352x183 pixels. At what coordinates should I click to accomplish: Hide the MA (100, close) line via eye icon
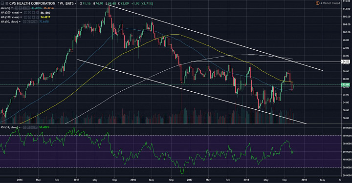coord(25,17)
